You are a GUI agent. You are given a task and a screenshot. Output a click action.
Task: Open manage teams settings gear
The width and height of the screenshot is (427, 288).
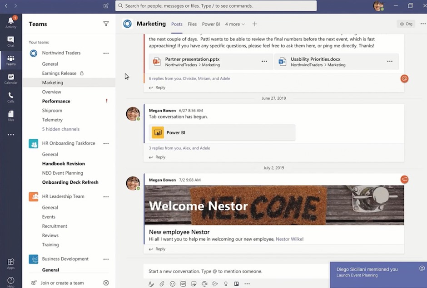pos(106,283)
